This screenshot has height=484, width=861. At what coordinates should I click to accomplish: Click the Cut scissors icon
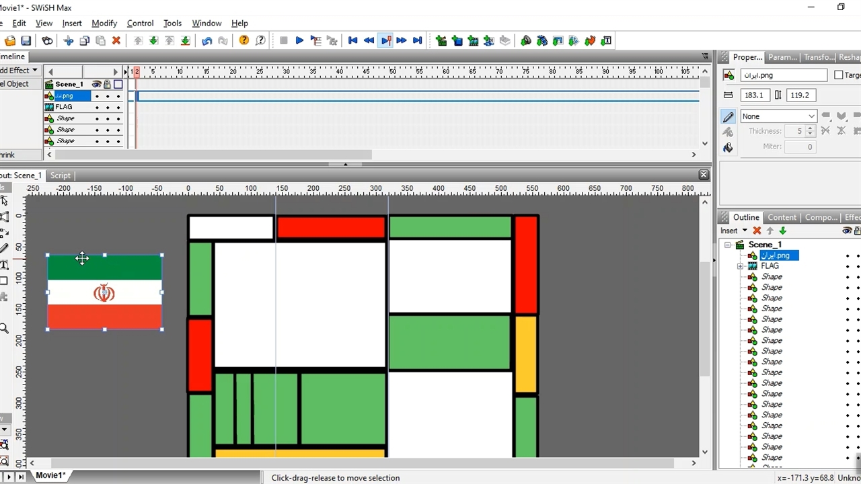pyautogui.click(x=69, y=41)
